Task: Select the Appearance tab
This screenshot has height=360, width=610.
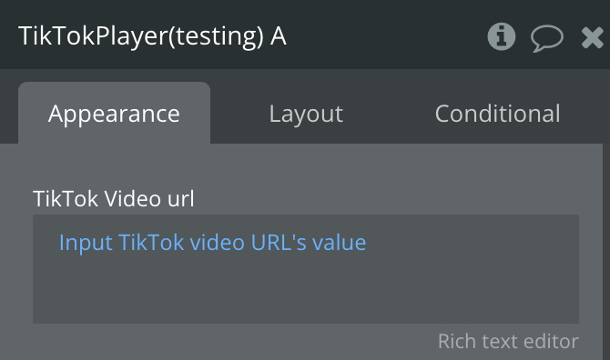Action: [114, 113]
